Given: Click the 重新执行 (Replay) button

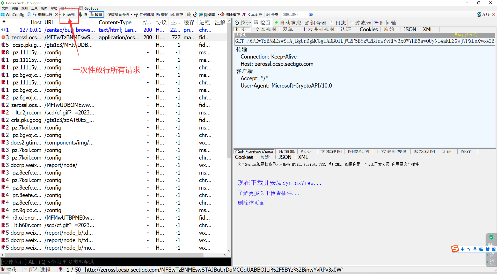Looking at the screenshot, I should tap(43, 15).
